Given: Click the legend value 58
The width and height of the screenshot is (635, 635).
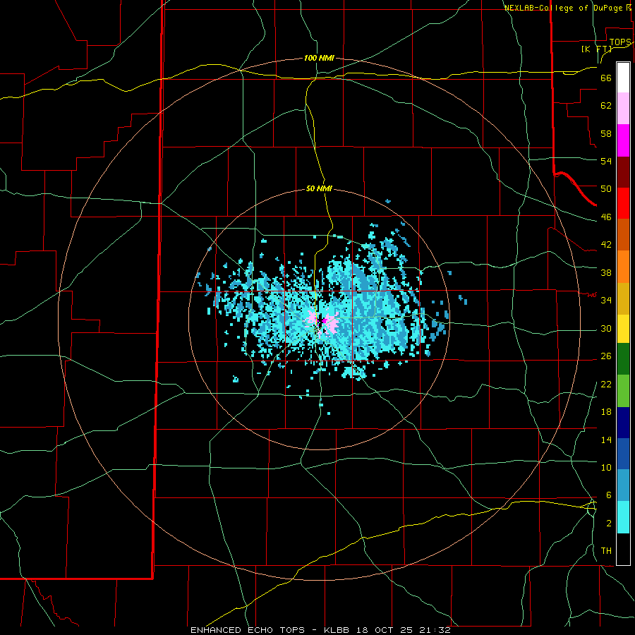Looking at the screenshot, I should 606,133.
